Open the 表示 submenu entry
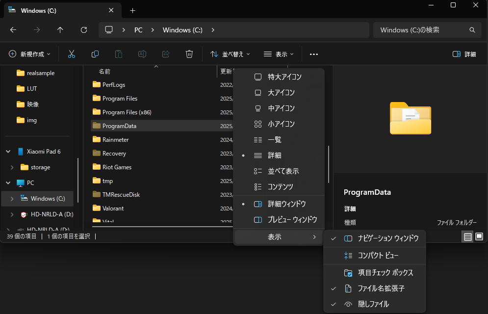The height and width of the screenshot is (314, 488). (279, 237)
